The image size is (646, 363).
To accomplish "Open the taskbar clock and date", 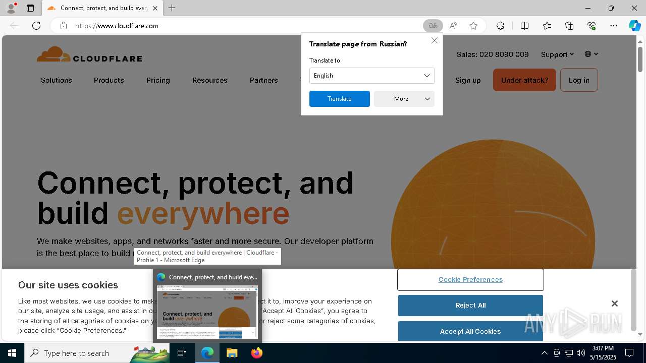I will (603, 353).
